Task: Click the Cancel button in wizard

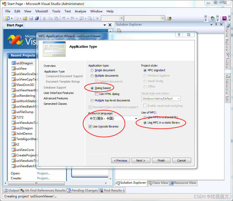Action: [x=182, y=160]
